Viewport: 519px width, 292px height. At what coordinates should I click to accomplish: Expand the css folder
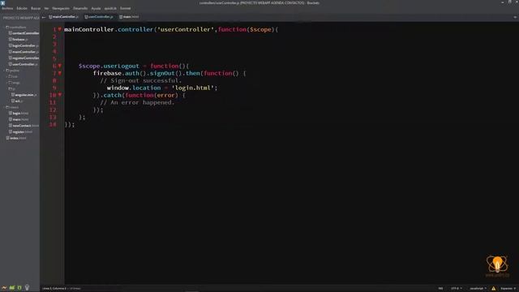tap(13, 76)
